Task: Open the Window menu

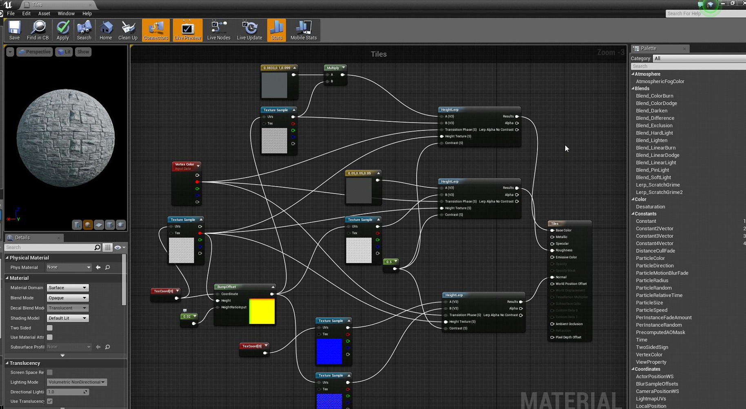Action: (x=66, y=13)
